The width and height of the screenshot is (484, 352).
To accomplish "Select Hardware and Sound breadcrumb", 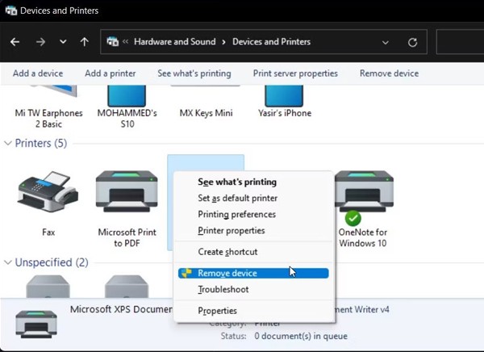I will (x=175, y=41).
